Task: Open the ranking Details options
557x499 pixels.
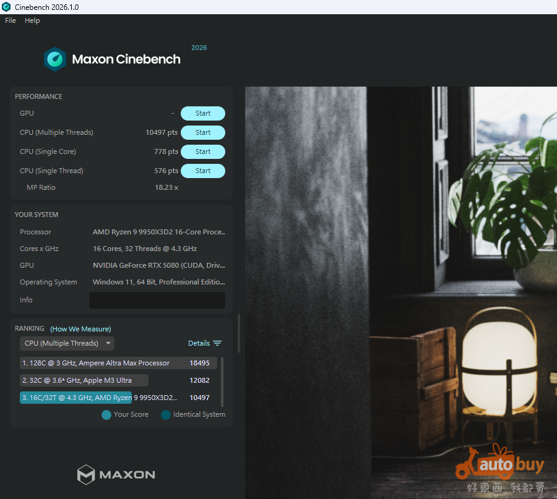Action: pos(199,343)
